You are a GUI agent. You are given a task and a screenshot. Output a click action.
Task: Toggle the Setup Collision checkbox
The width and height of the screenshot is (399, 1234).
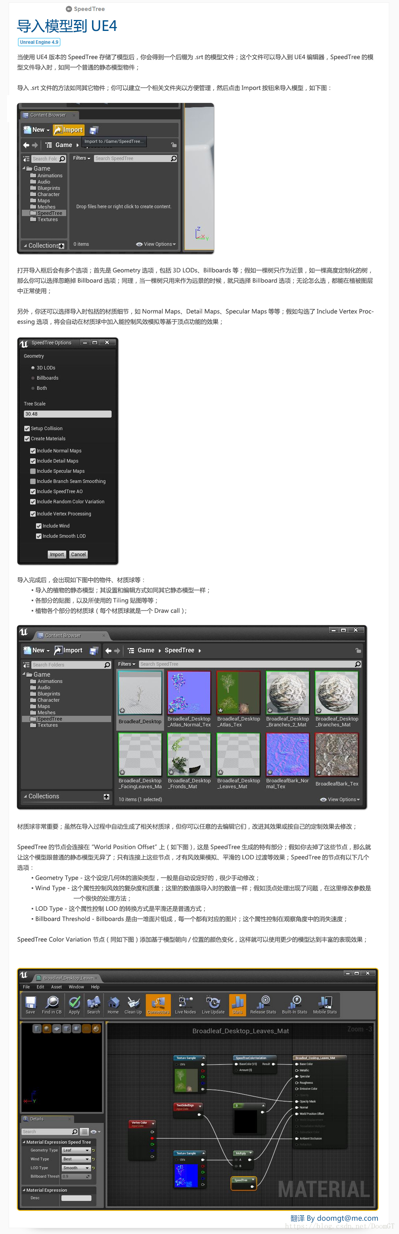click(27, 428)
